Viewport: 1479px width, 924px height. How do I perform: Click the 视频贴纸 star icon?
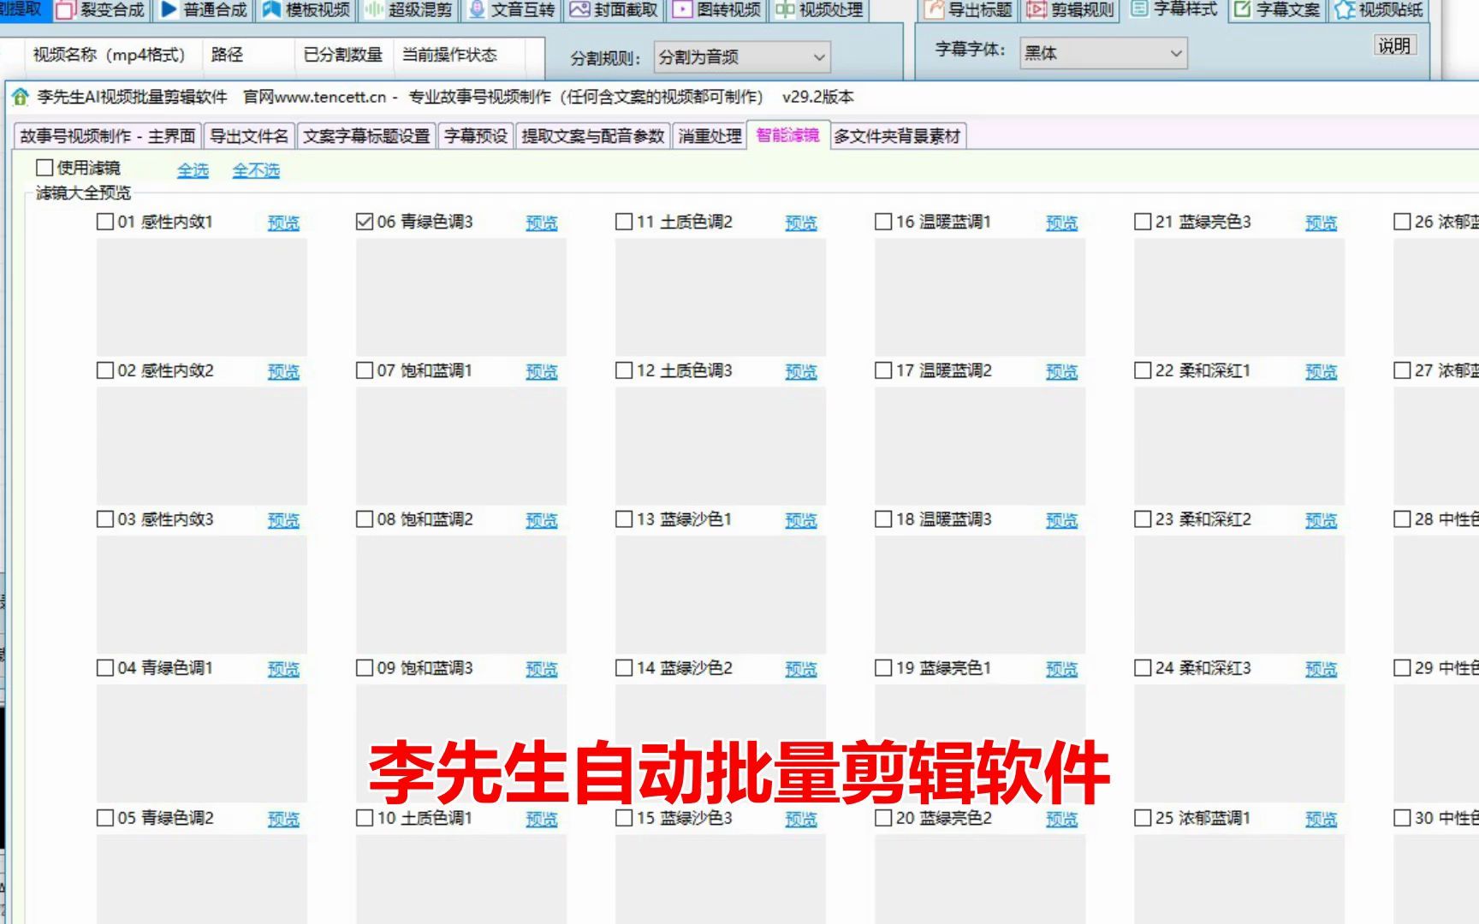pos(1345,9)
